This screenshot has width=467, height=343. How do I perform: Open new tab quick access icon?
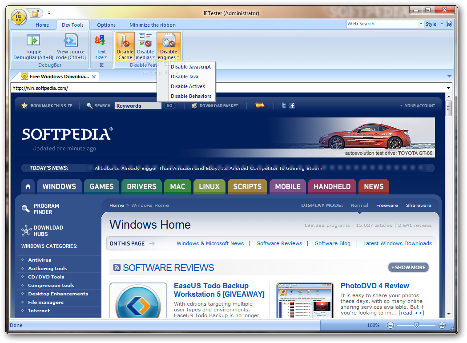click(36, 13)
